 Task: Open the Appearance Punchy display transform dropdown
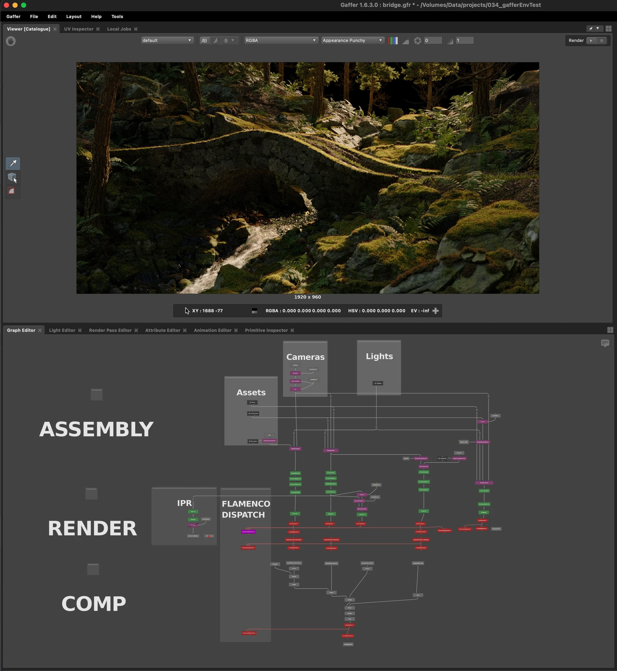[x=352, y=41]
